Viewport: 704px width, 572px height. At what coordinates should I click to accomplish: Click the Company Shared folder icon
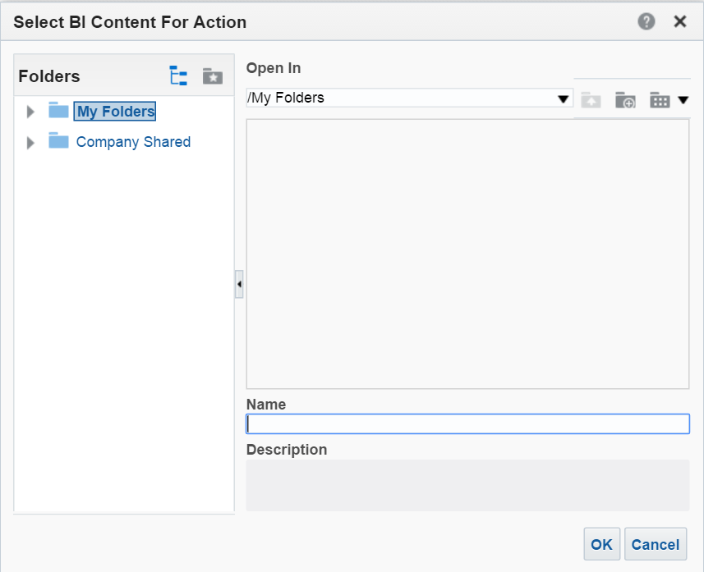point(58,141)
